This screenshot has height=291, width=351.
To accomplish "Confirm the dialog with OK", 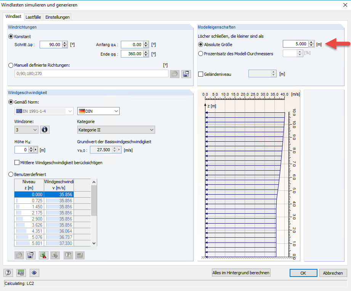I will click(303, 273).
